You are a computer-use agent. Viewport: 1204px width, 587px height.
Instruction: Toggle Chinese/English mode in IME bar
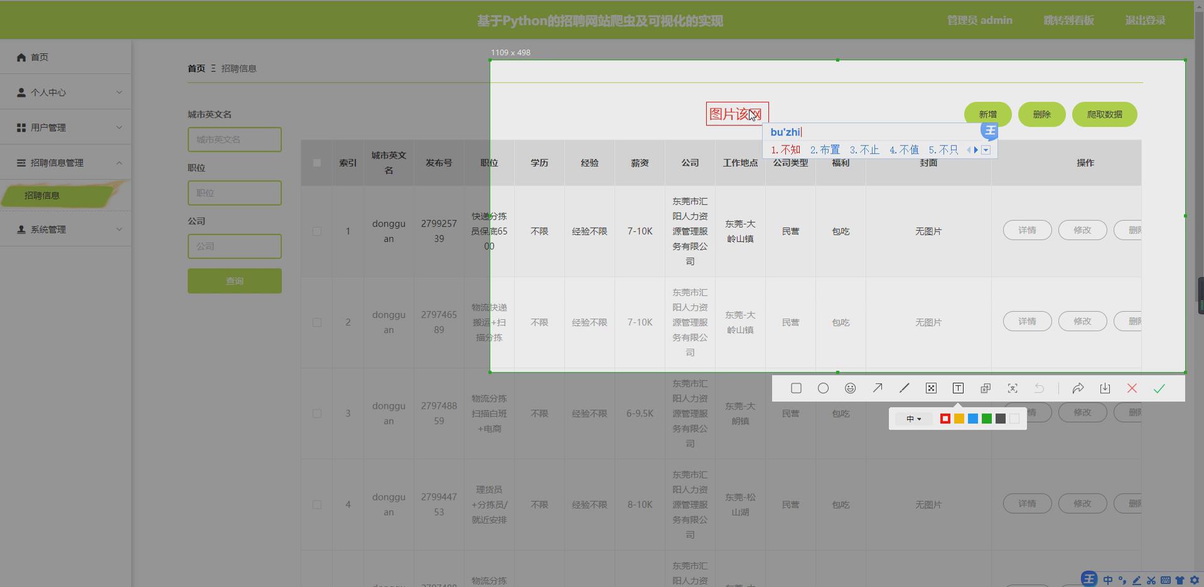pos(1108,580)
